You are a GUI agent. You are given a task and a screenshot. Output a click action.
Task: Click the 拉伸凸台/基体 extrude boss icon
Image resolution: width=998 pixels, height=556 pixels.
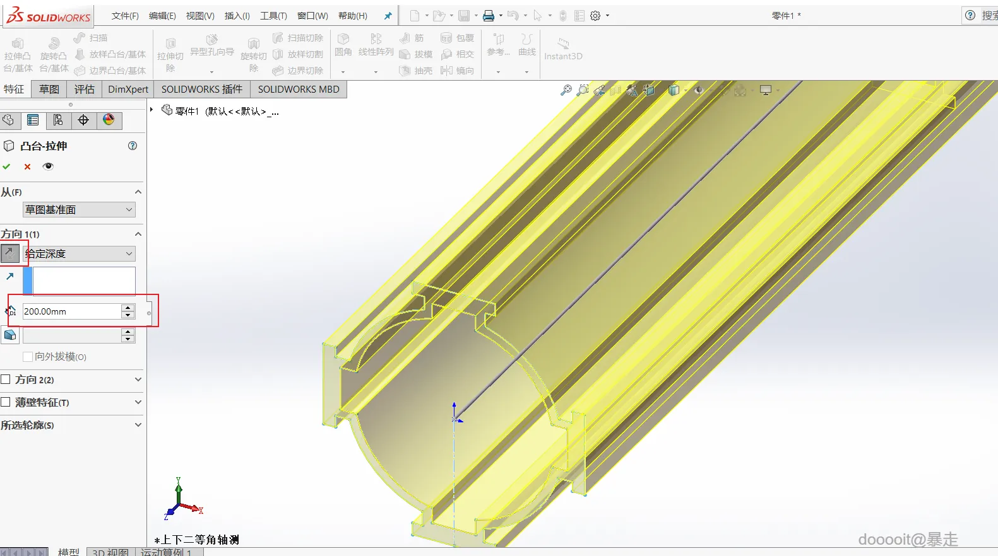tap(18, 54)
